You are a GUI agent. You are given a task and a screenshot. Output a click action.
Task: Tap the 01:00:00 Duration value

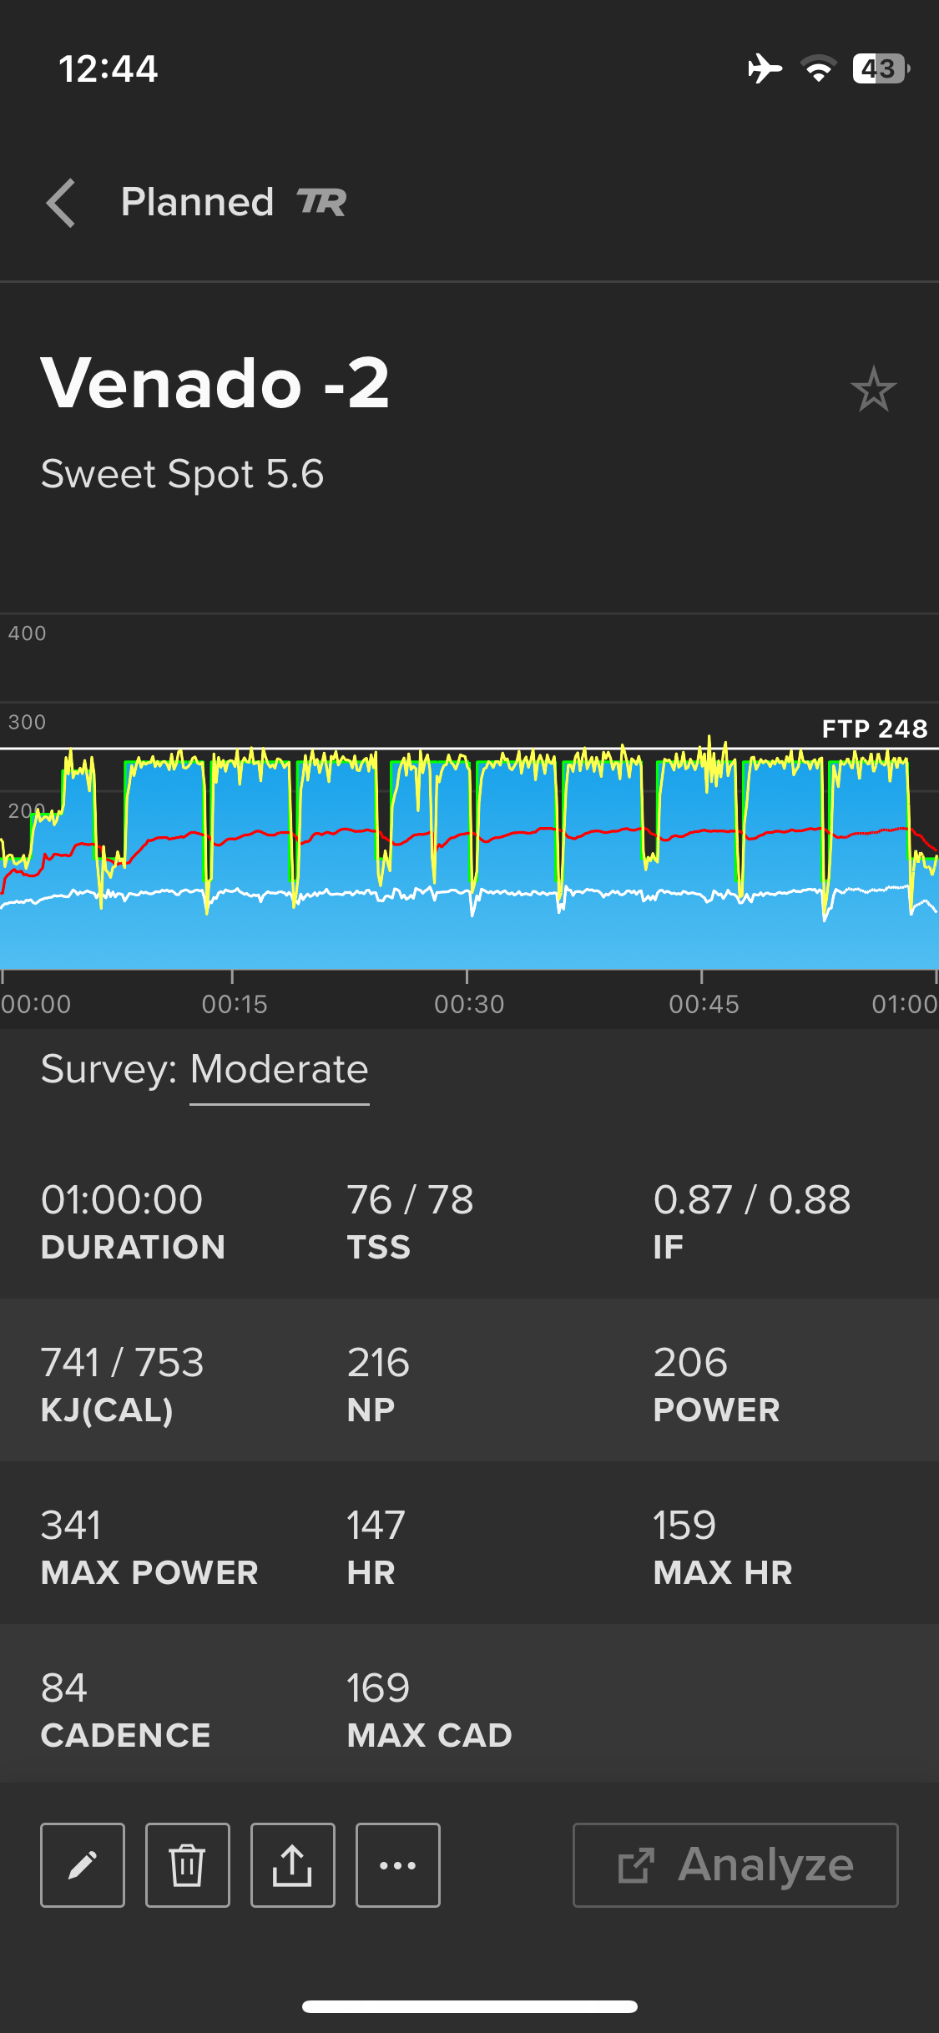pyautogui.click(x=122, y=1200)
